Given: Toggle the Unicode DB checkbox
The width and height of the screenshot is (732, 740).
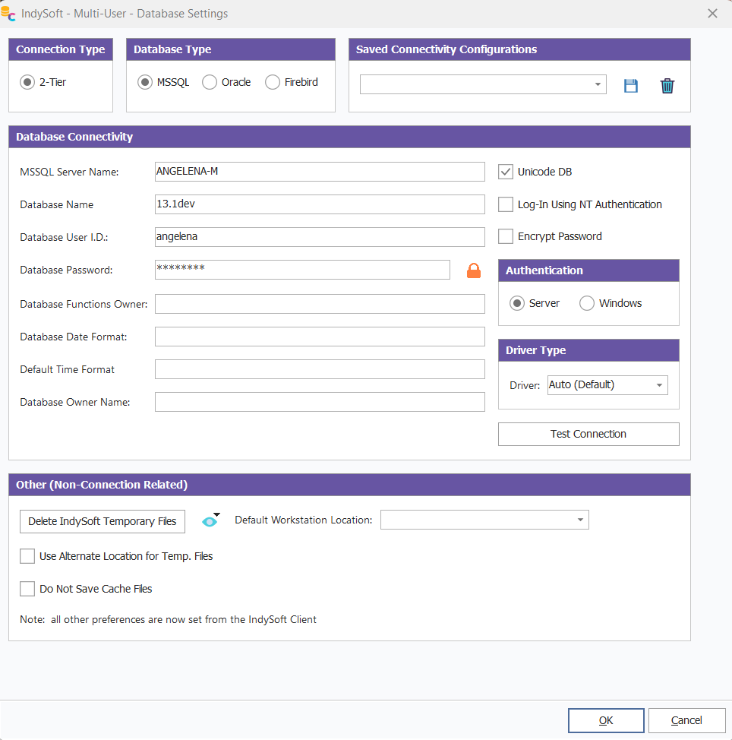Looking at the screenshot, I should click(506, 172).
